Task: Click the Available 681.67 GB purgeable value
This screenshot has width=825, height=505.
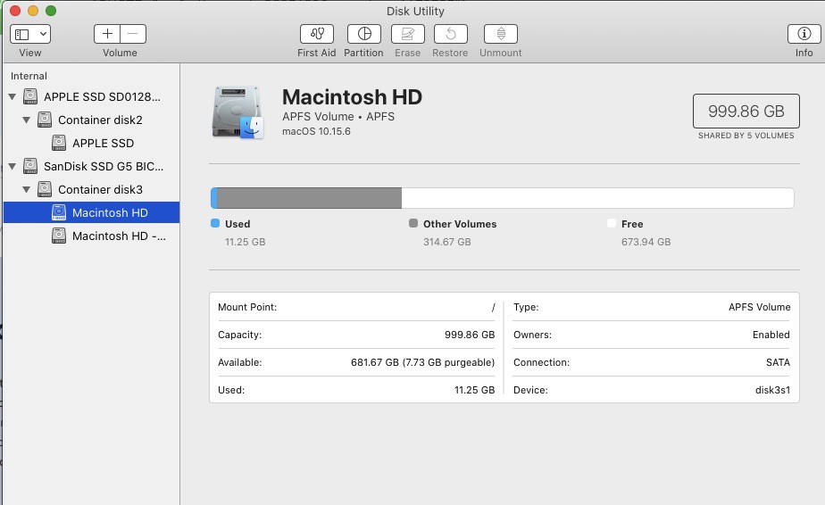Action: 422,362
